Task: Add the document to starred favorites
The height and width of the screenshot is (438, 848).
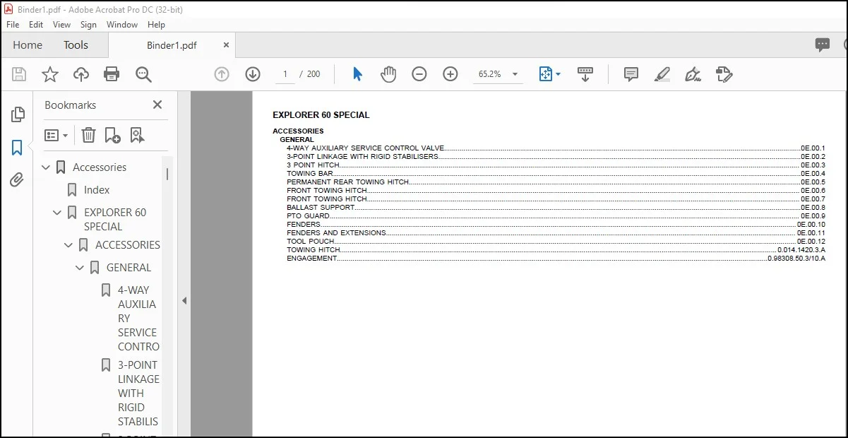Action: point(50,74)
